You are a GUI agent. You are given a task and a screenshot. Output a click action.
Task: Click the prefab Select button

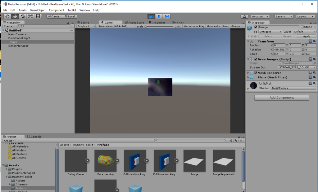pos(268,36)
